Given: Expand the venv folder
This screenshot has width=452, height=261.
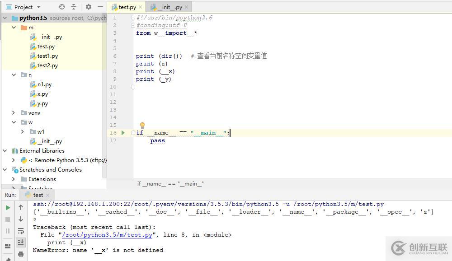Looking at the screenshot, I should pos(14,113).
